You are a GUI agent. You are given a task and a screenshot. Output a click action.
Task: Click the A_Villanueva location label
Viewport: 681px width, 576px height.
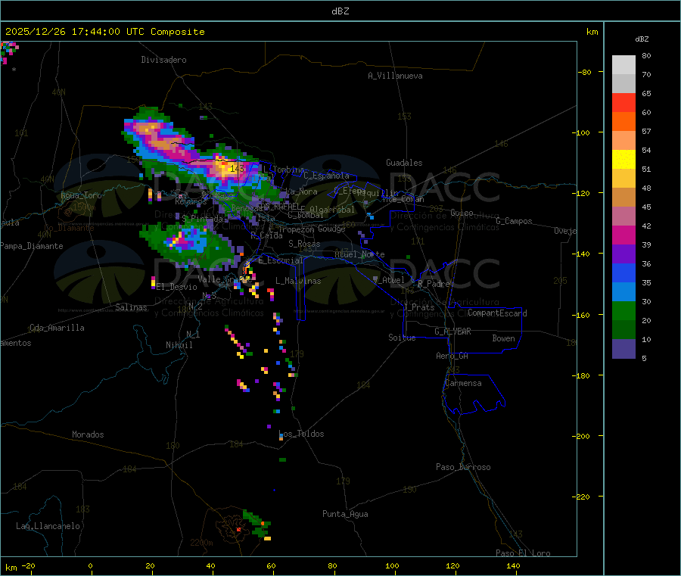click(395, 76)
